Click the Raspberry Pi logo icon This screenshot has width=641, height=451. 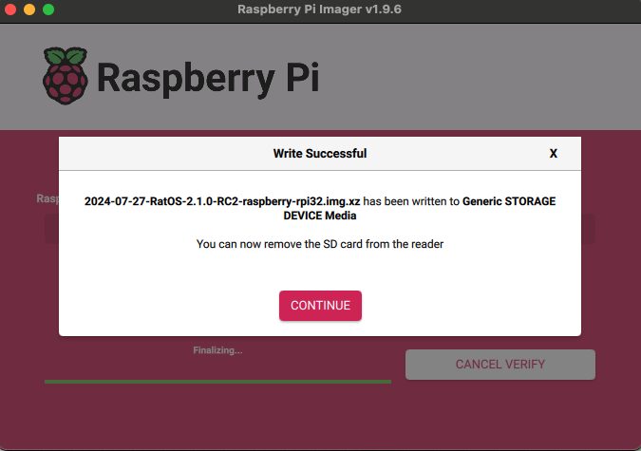click(x=66, y=76)
